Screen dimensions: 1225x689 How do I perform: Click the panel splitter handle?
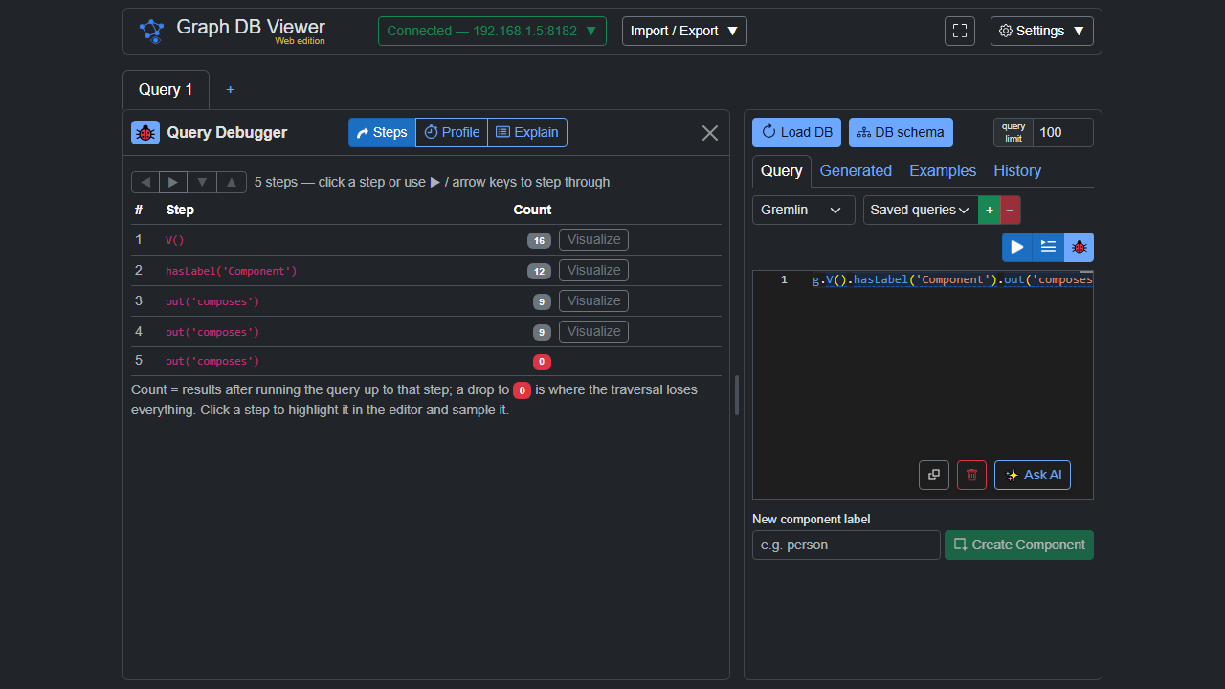click(x=737, y=395)
